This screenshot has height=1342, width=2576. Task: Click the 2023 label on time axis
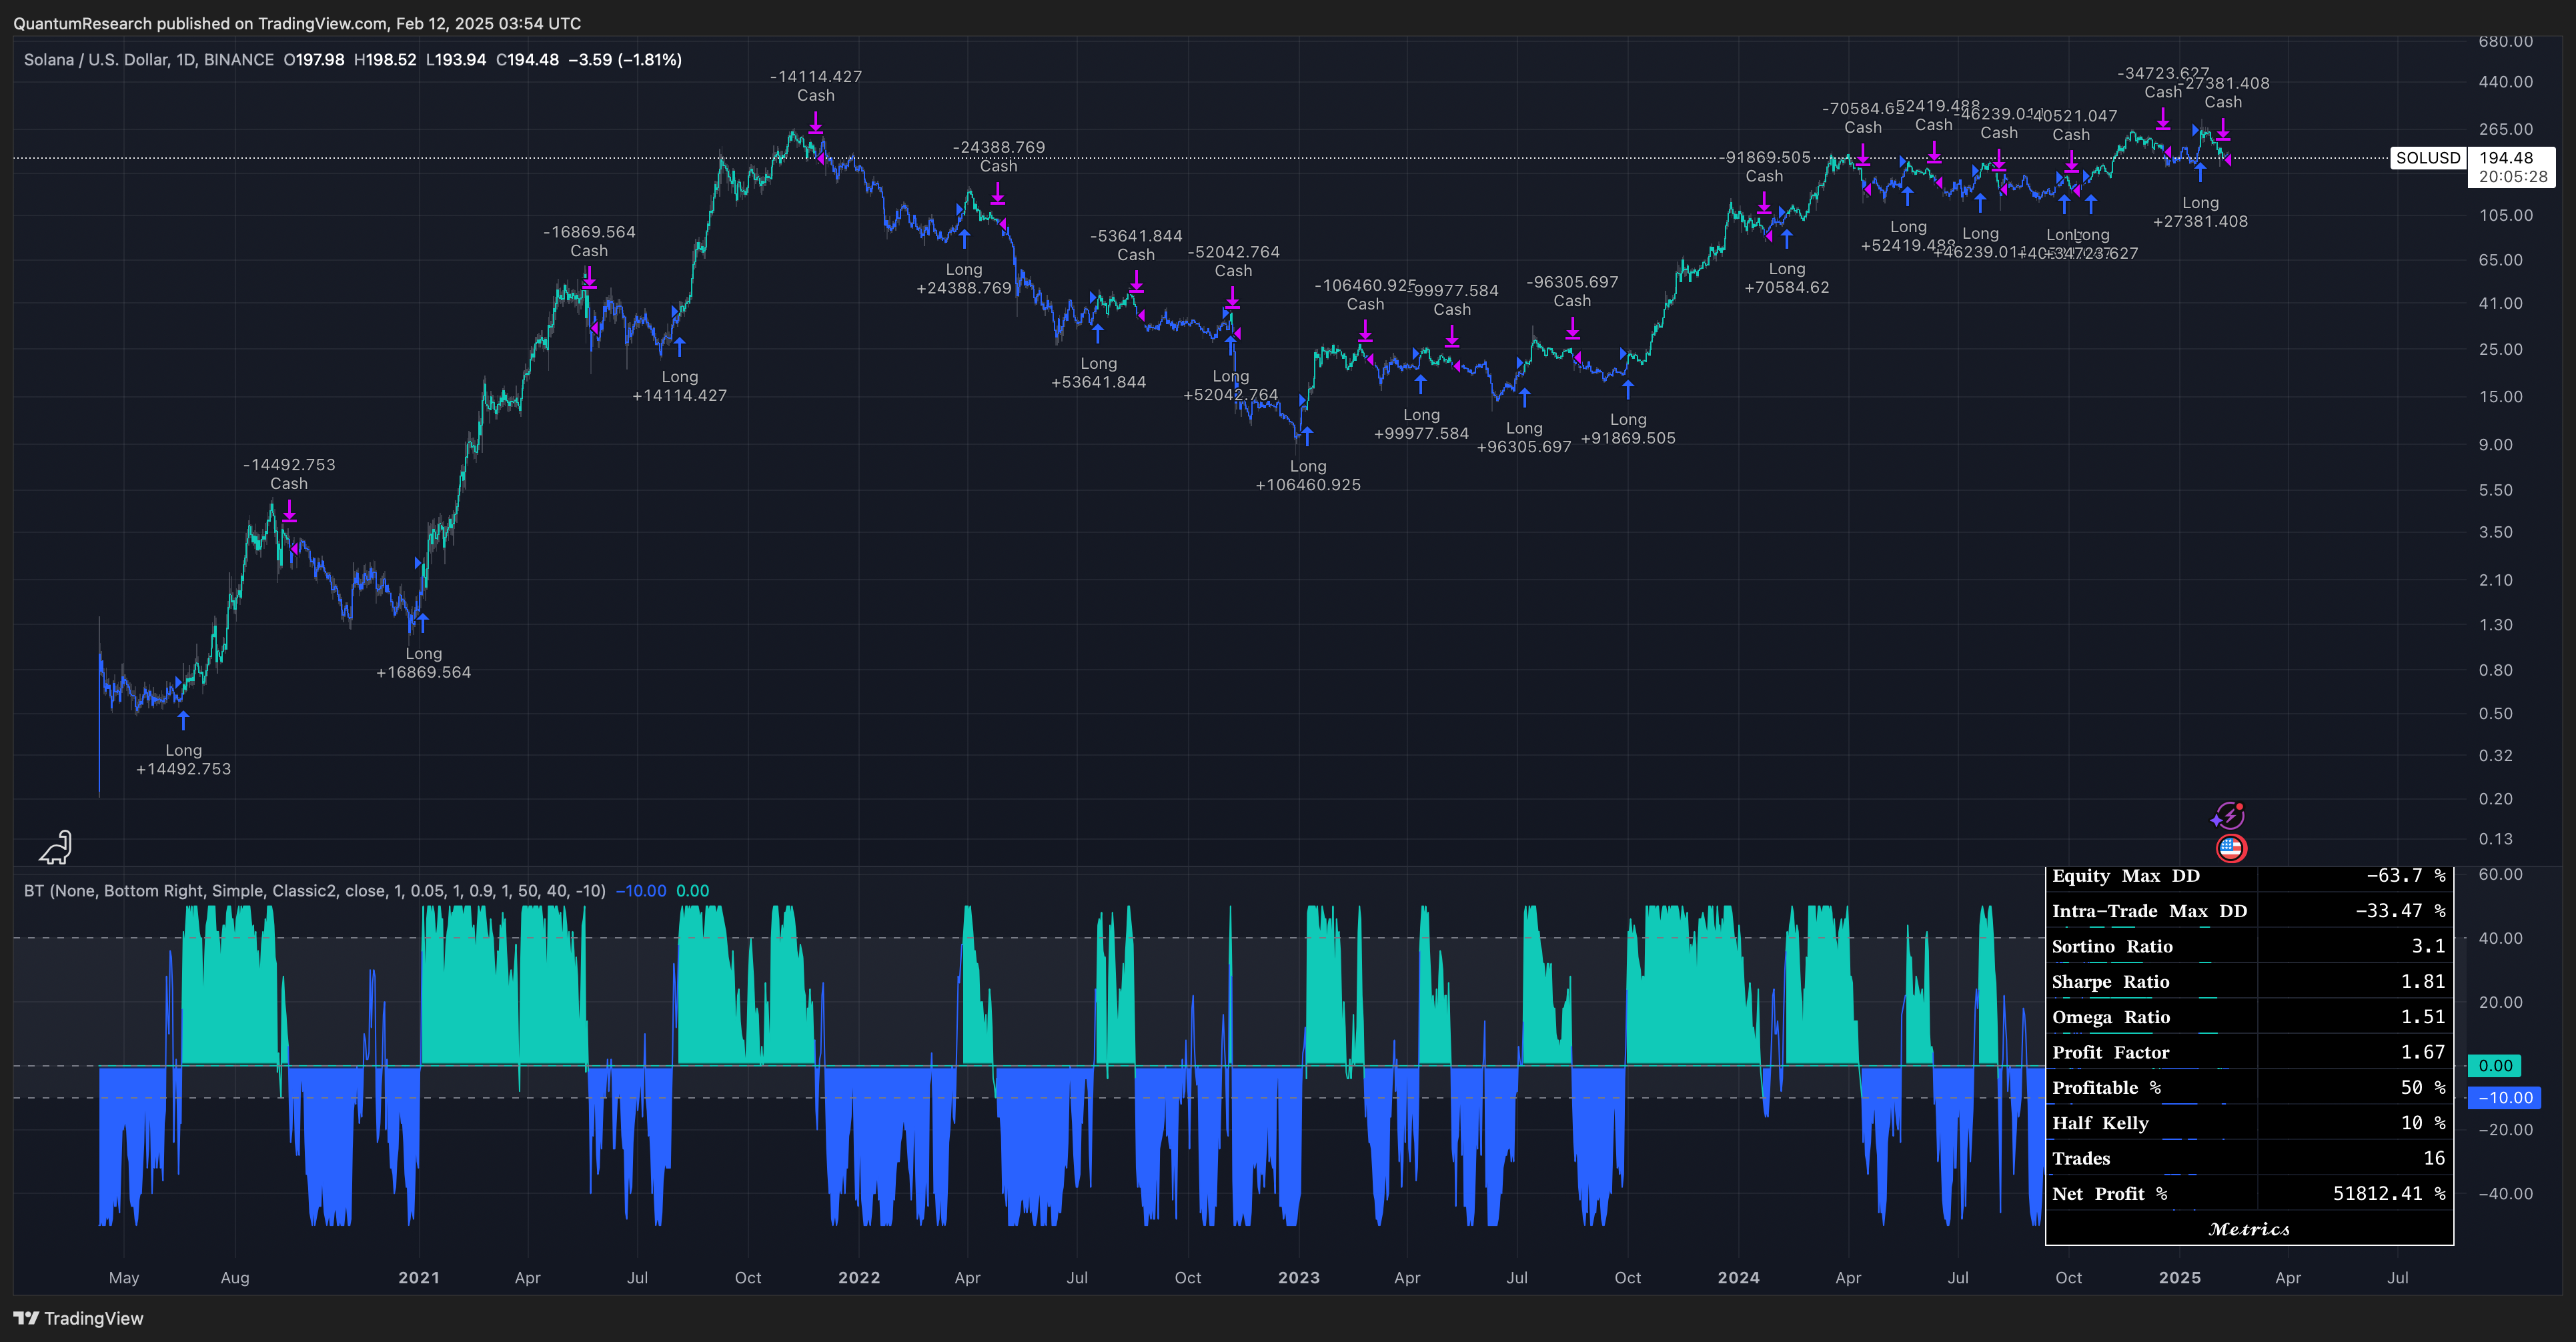click(x=1299, y=1278)
